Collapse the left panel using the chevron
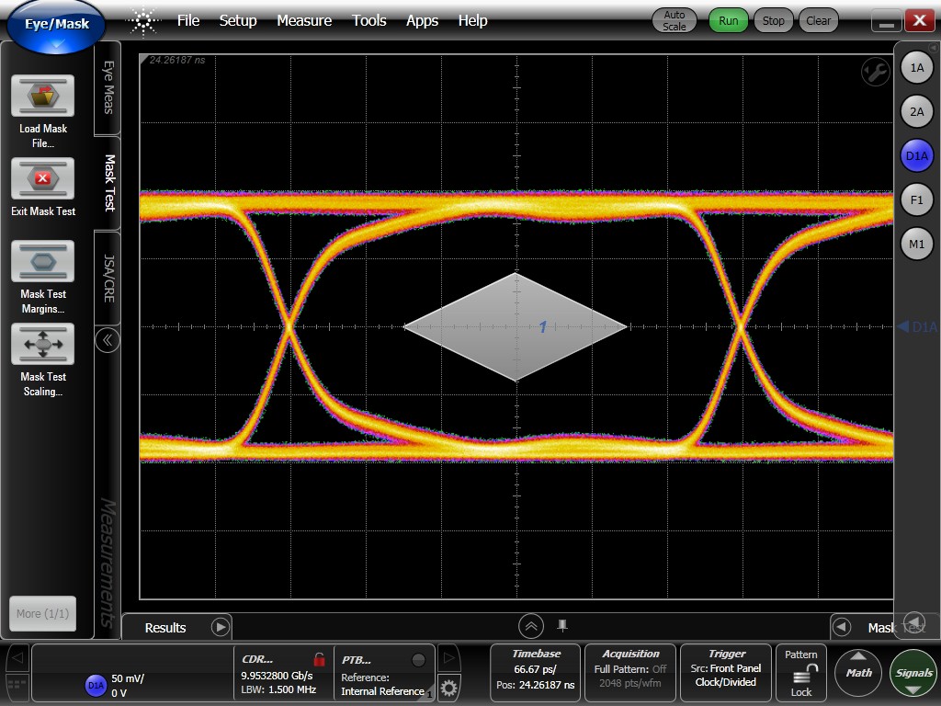The image size is (941, 706). 108,340
